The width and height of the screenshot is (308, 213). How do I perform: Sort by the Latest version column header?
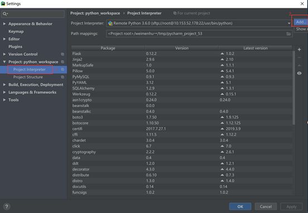pos(256,48)
